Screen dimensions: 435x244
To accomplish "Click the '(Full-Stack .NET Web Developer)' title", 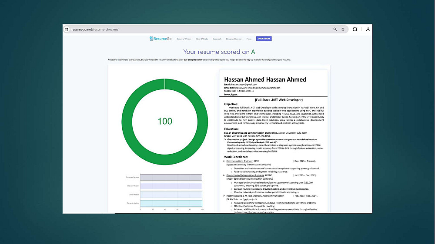I will [279, 100].
